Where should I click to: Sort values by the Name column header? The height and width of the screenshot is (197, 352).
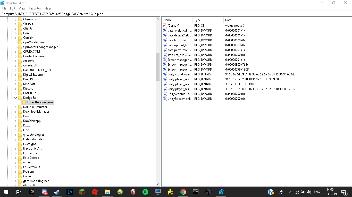pos(177,20)
